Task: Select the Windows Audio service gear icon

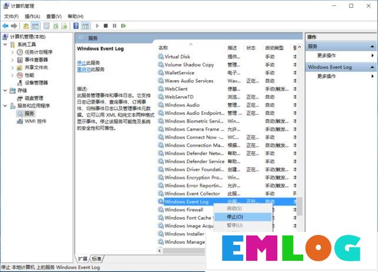Action: (x=161, y=105)
